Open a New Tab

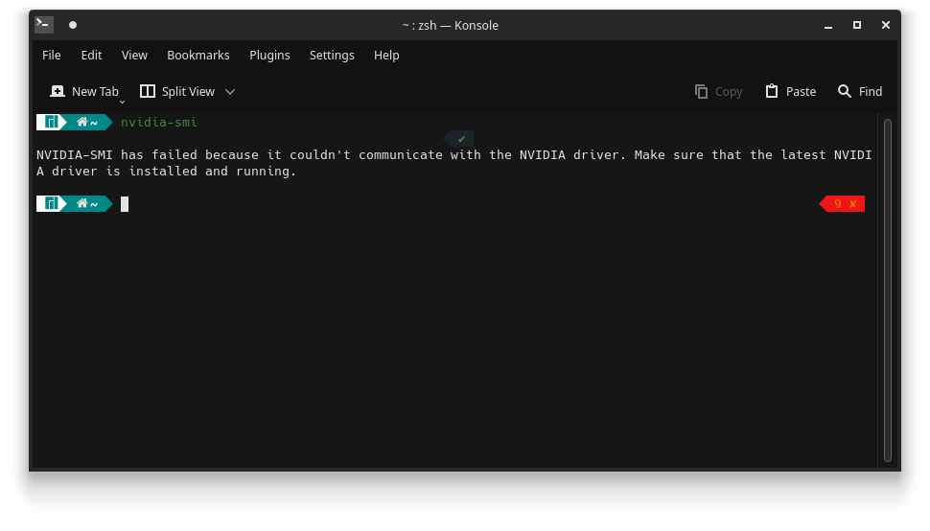(x=84, y=91)
